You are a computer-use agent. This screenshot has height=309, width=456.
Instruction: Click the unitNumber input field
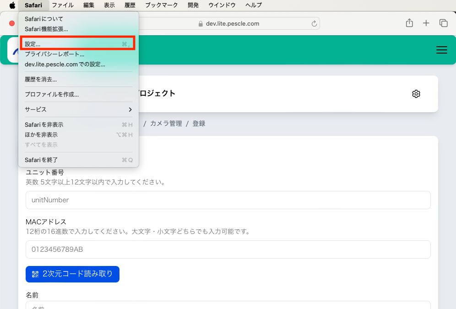tap(228, 200)
